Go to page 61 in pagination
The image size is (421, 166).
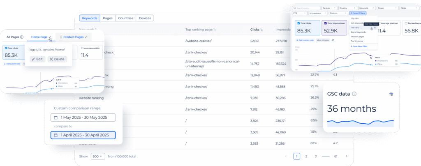pos(335,157)
